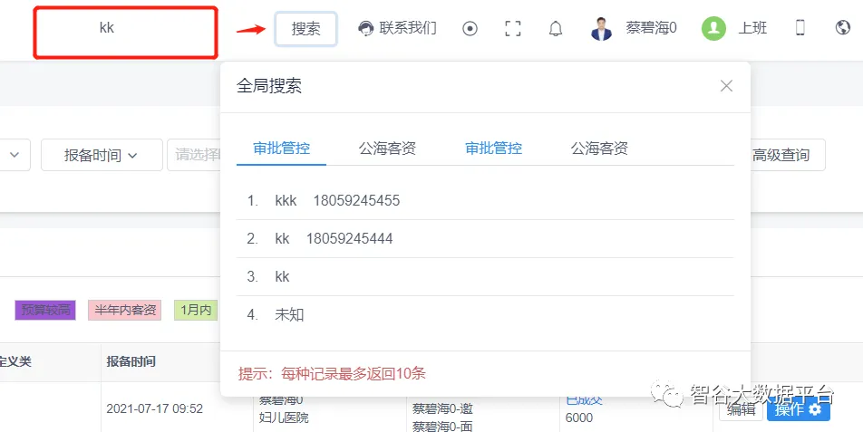Screen dimensions: 863x432
Task: Click the globe language icon
Action: pyautogui.click(x=842, y=28)
